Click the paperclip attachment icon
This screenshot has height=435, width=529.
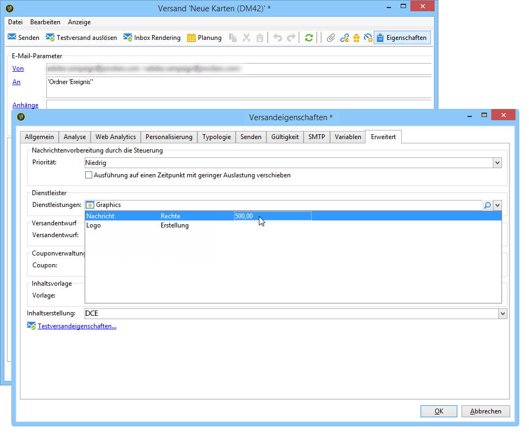331,37
